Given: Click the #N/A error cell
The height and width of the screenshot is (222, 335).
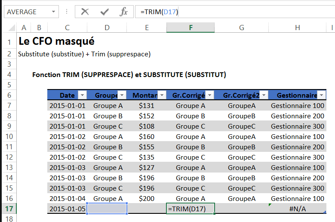Looking at the screenshot, I should pyautogui.click(x=298, y=209).
